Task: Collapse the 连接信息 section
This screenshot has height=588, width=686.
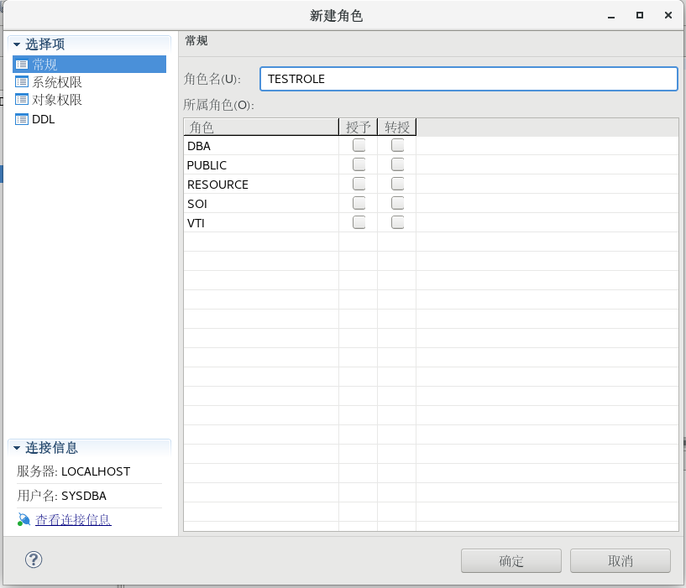Action: (18, 448)
